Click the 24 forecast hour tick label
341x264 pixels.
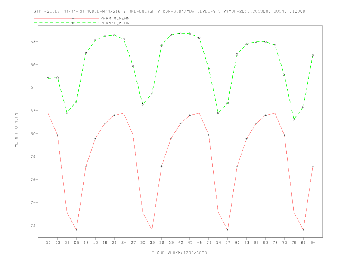(x=124, y=242)
